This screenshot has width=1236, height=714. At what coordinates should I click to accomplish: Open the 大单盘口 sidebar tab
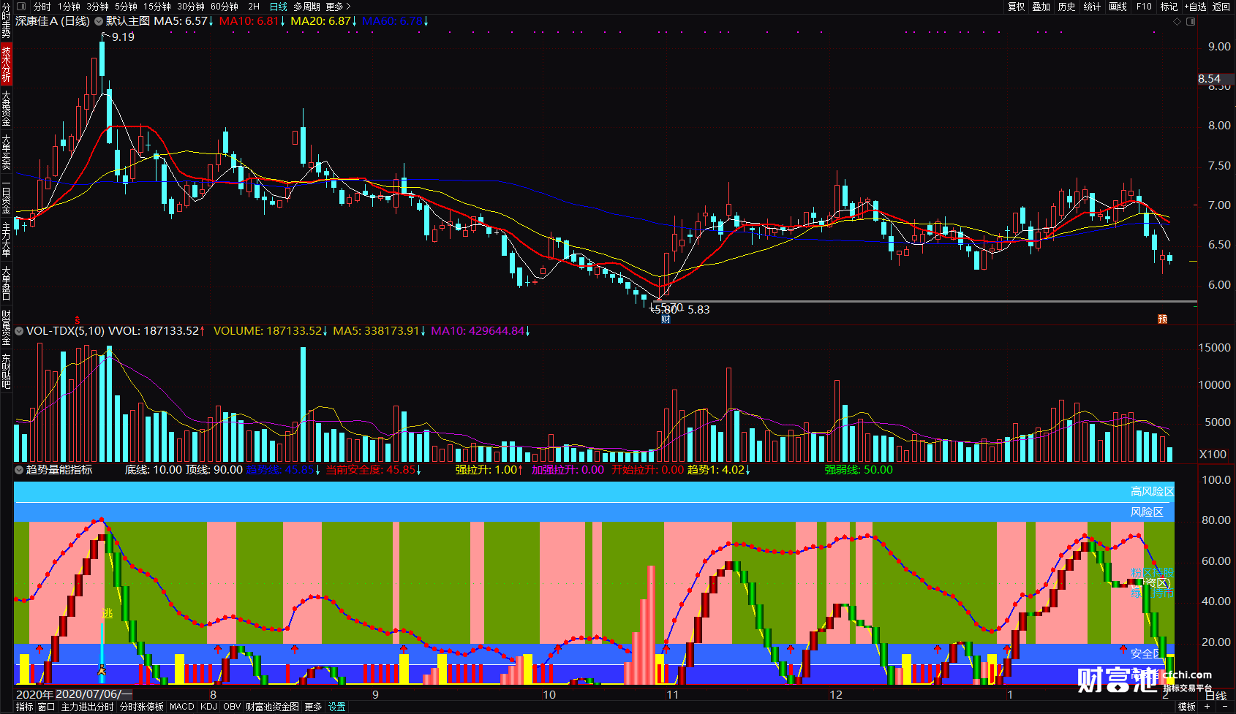pyautogui.click(x=6, y=284)
